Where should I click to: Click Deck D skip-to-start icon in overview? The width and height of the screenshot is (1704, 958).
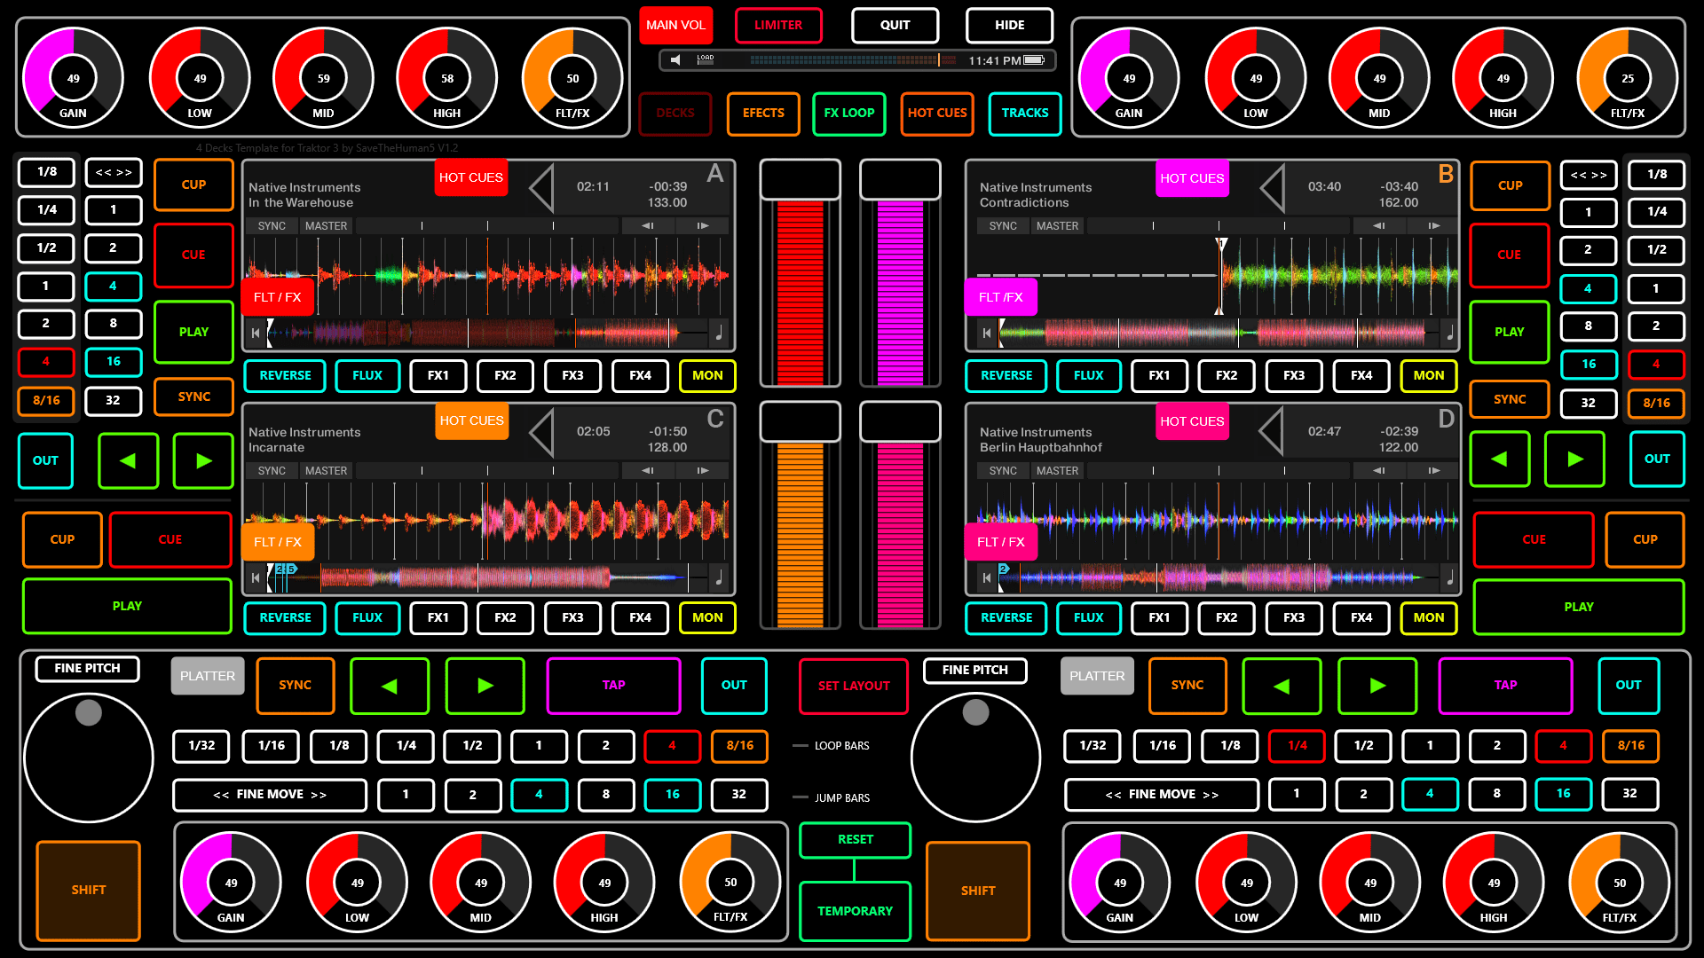[x=987, y=578]
